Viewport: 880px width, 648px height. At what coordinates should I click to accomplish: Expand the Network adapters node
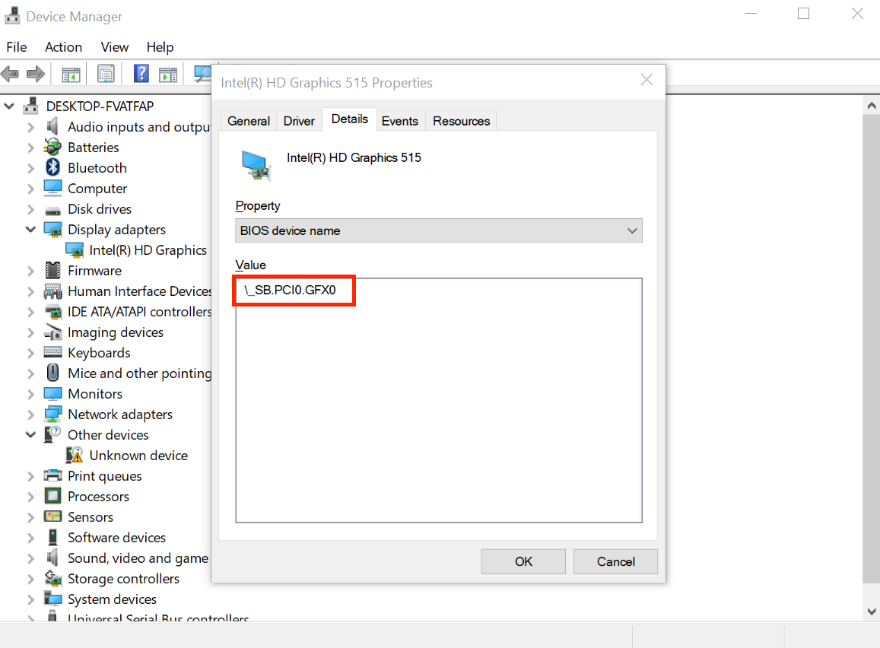click(x=30, y=415)
